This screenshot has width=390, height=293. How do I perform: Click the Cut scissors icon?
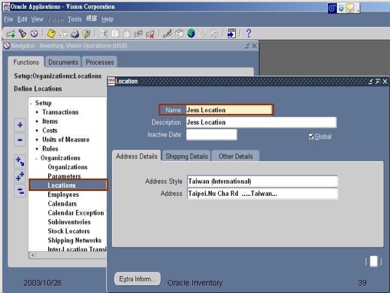[x=103, y=34]
